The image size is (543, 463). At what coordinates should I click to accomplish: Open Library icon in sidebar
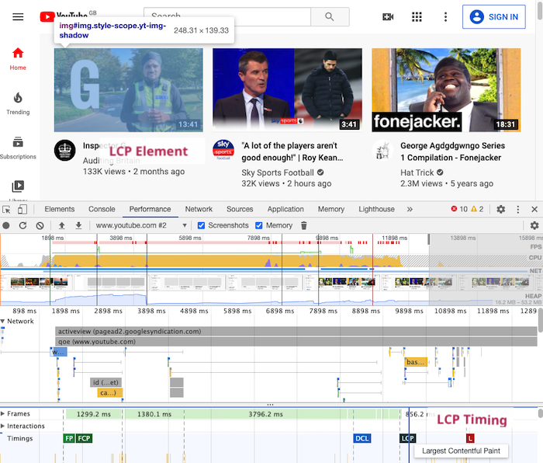18,186
